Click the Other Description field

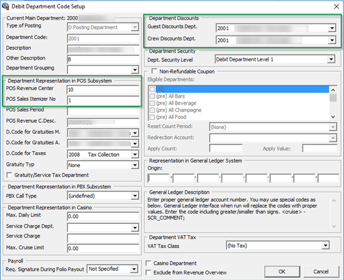pos(103,60)
